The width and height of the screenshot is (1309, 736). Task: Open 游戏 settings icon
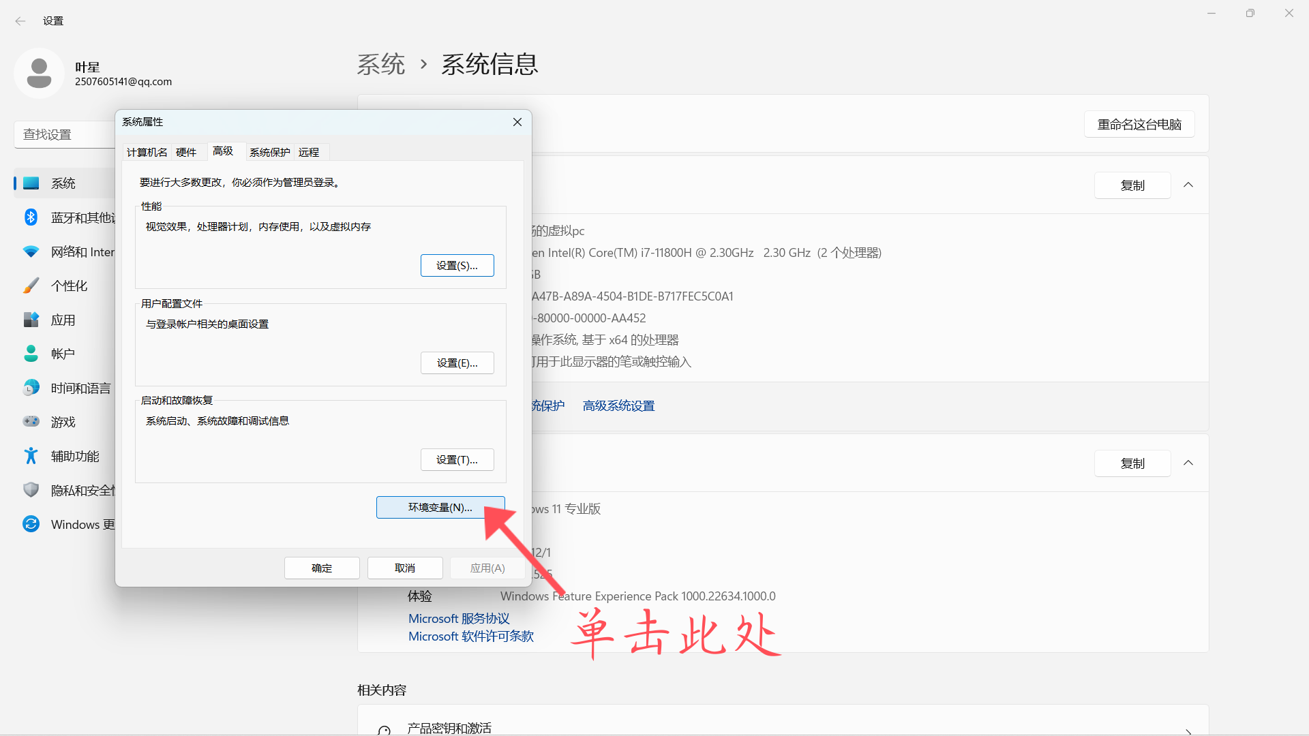[x=31, y=421]
